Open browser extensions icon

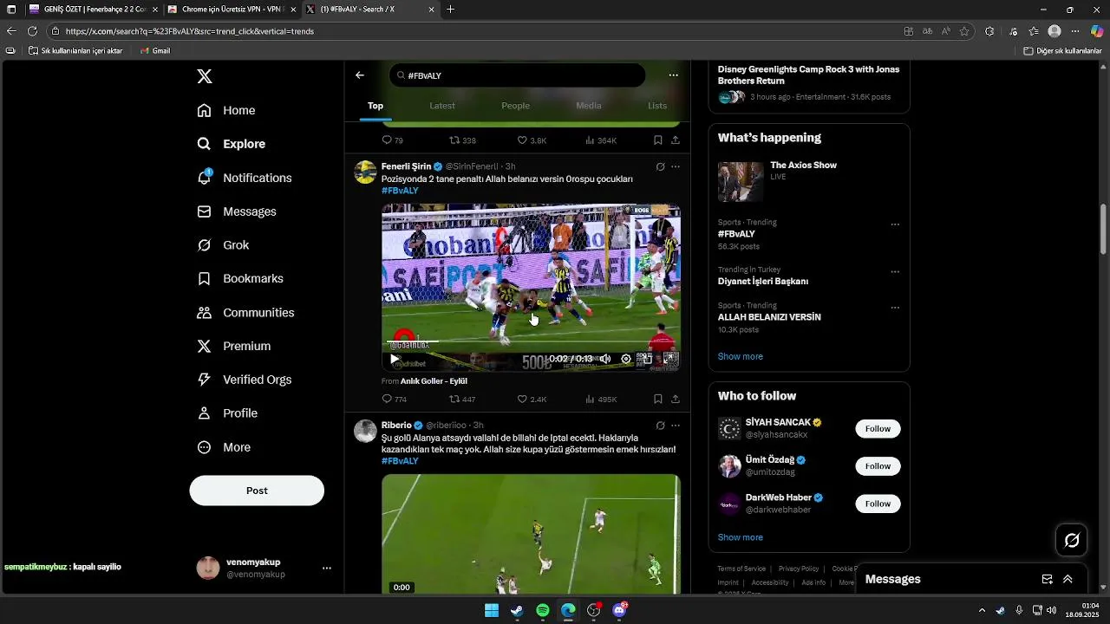(989, 31)
